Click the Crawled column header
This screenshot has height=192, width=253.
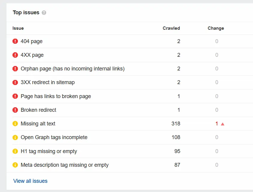(x=171, y=28)
